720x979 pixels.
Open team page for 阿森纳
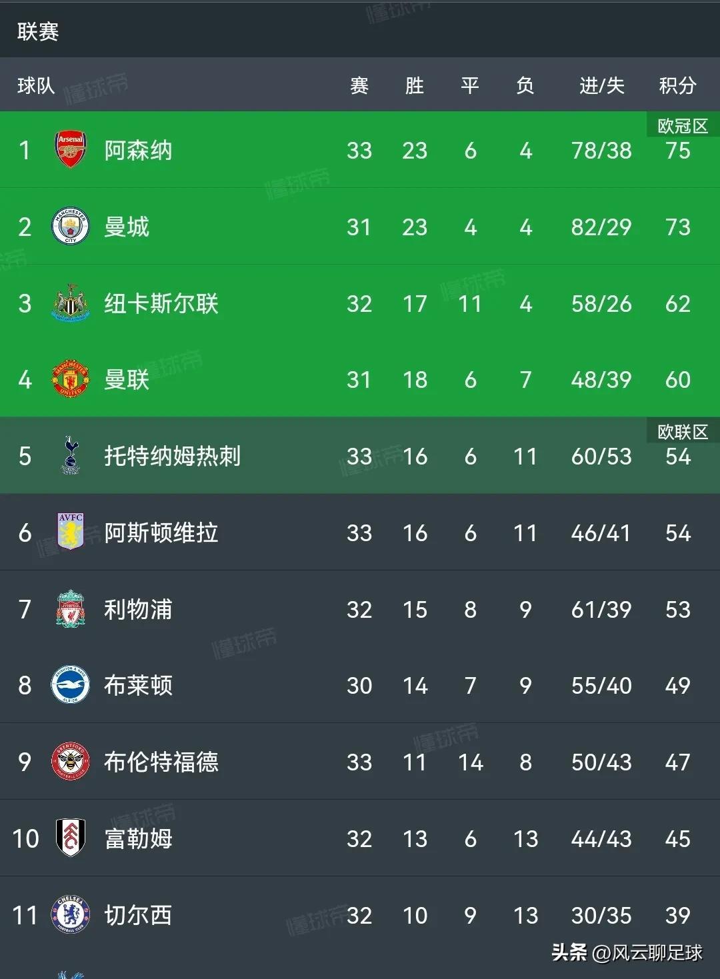pyautogui.click(x=138, y=150)
